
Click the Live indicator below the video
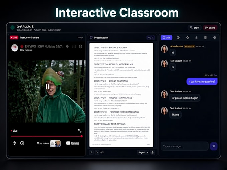point(14,131)
